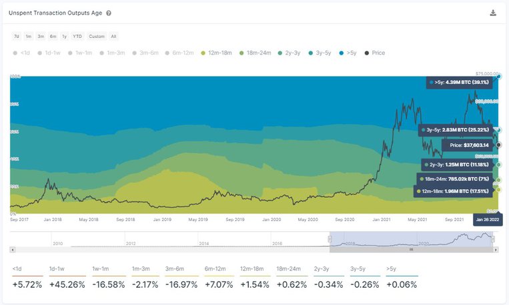Click the 1d-1w +45.26% stat

tap(65, 285)
